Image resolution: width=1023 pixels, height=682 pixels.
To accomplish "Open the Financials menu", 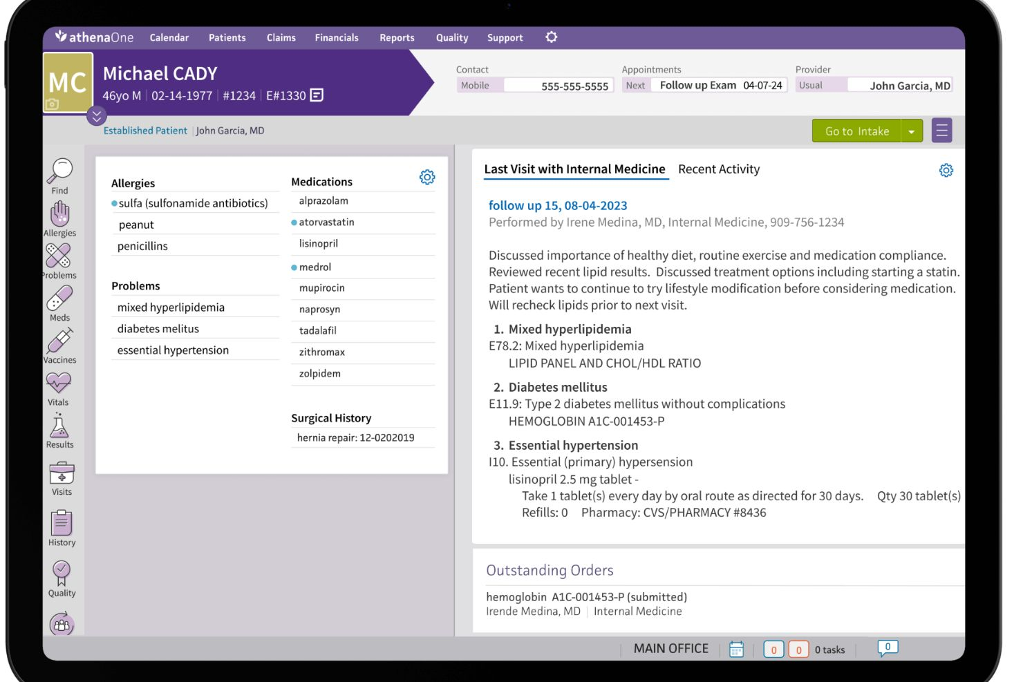I will 337,37.
